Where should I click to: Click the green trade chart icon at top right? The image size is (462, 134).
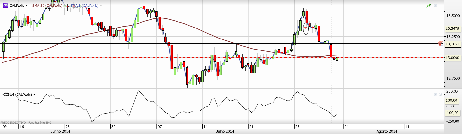coord(429,6)
